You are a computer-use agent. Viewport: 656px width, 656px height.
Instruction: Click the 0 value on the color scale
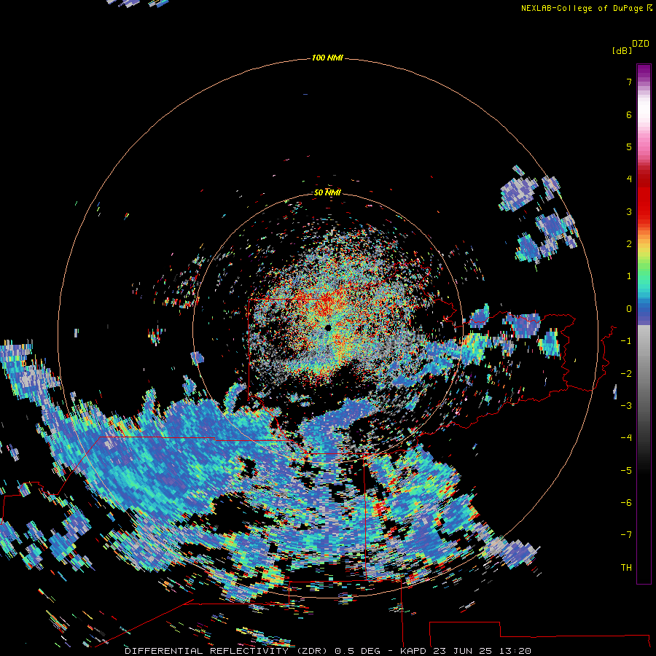[629, 309]
